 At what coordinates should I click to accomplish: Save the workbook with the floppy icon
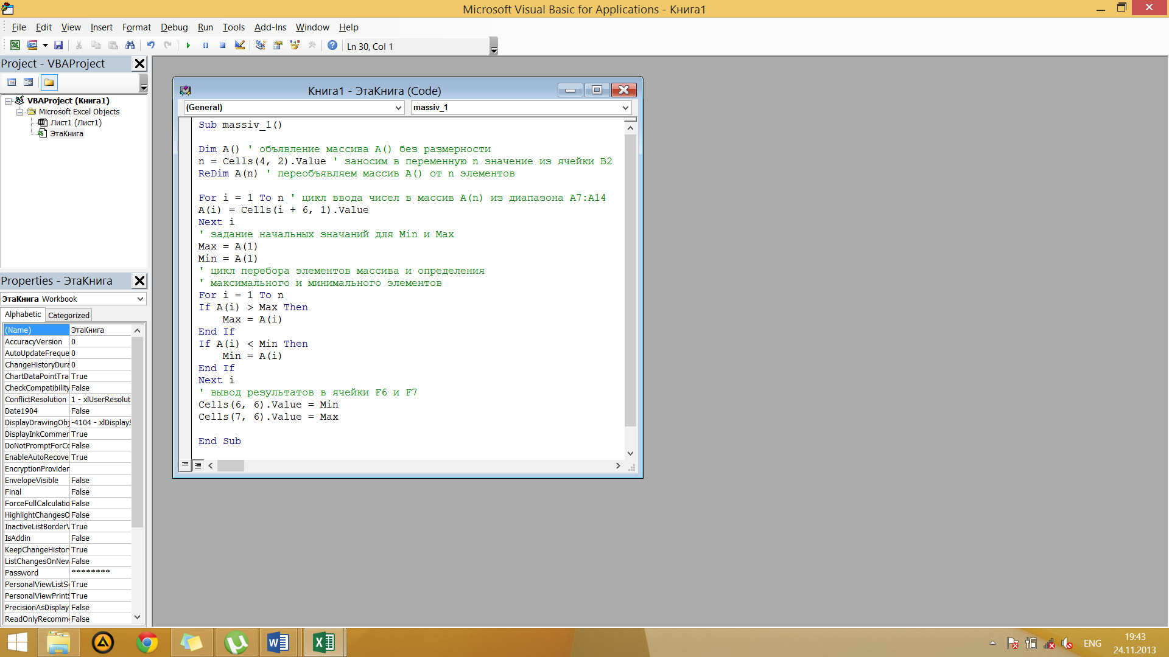[x=58, y=45]
